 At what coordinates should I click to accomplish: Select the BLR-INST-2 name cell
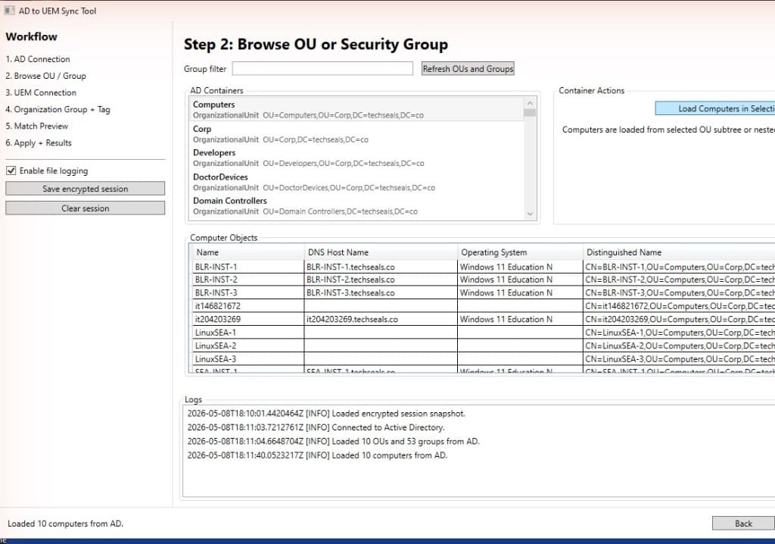pyautogui.click(x=247, y=280)
